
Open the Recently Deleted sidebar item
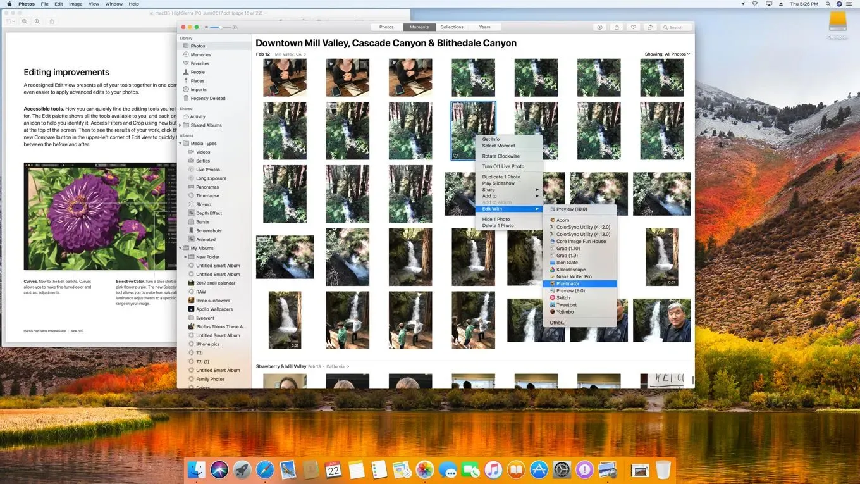click(208, 99)
